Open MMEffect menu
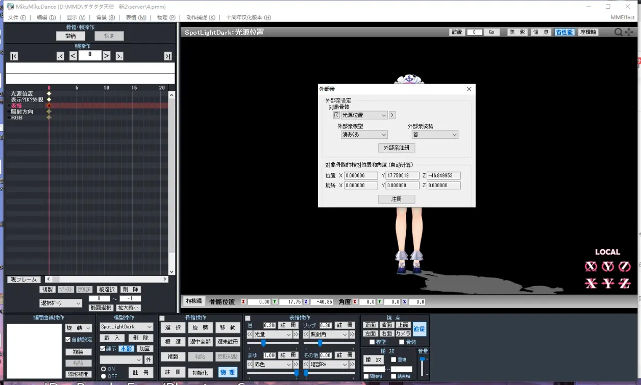 [x=623, y=17]
